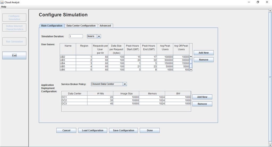Click the Done button
Viewport: 272px width, 147px height.
(150, 131)
